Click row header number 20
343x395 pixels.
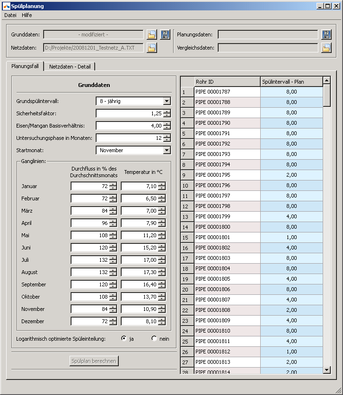tap(187, 290)
